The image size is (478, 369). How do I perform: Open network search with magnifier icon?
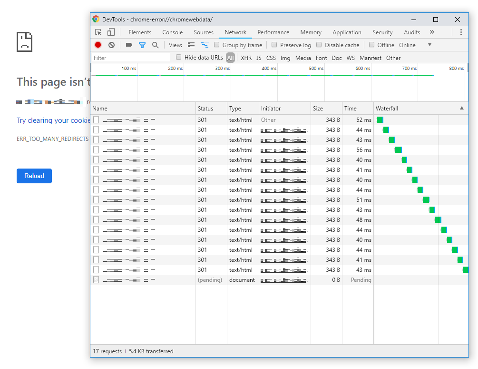pyautogui.click(x=156, y=45)
